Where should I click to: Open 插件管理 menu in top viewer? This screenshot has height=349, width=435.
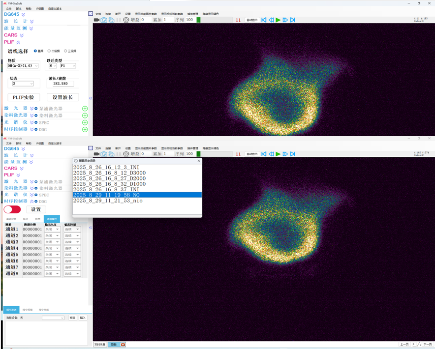(x=192, y=14)
